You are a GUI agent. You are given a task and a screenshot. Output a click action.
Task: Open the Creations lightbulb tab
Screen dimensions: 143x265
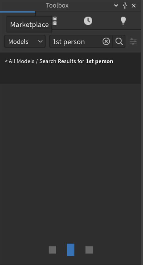(x=123, y=21)
